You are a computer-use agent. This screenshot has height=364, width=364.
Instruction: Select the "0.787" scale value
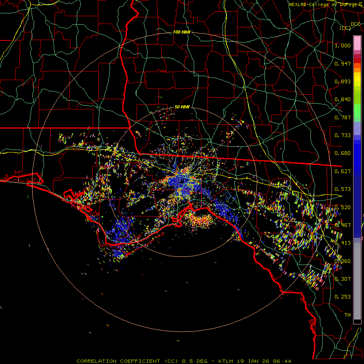(343, 117)
